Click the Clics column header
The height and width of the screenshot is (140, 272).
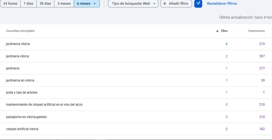224,31
